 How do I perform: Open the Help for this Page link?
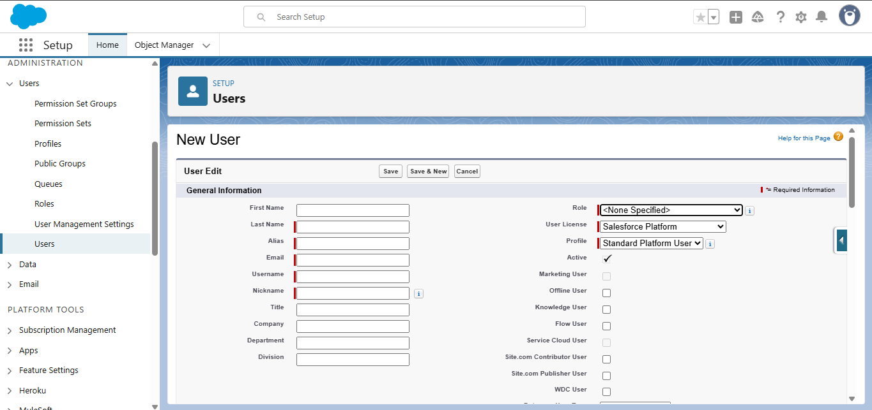(804, 138)
